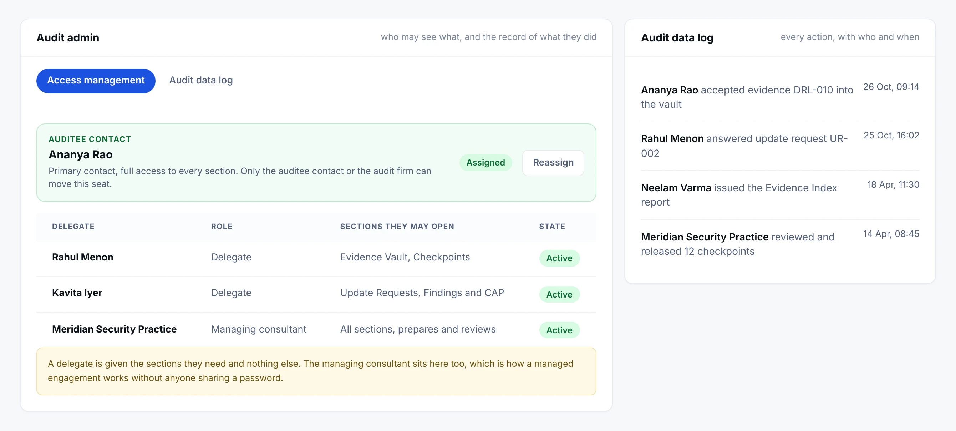Viewport: 956px width, 431px height.
Task: Click the Active badge in Rahul Menon's row
Action: click(x=559, y=258)
